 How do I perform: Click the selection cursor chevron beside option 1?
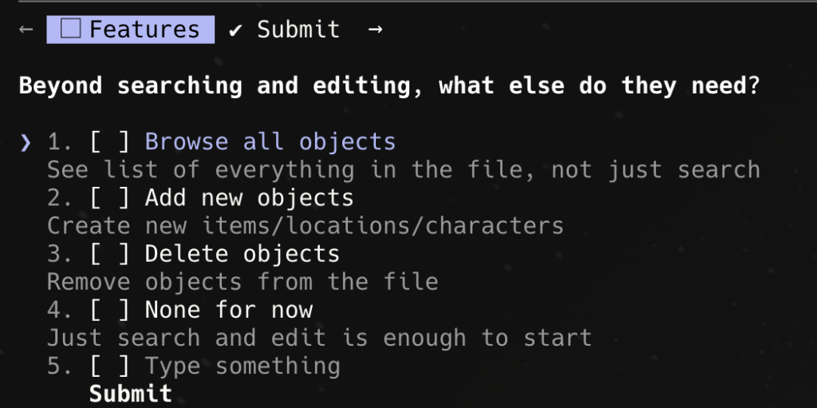26,142
